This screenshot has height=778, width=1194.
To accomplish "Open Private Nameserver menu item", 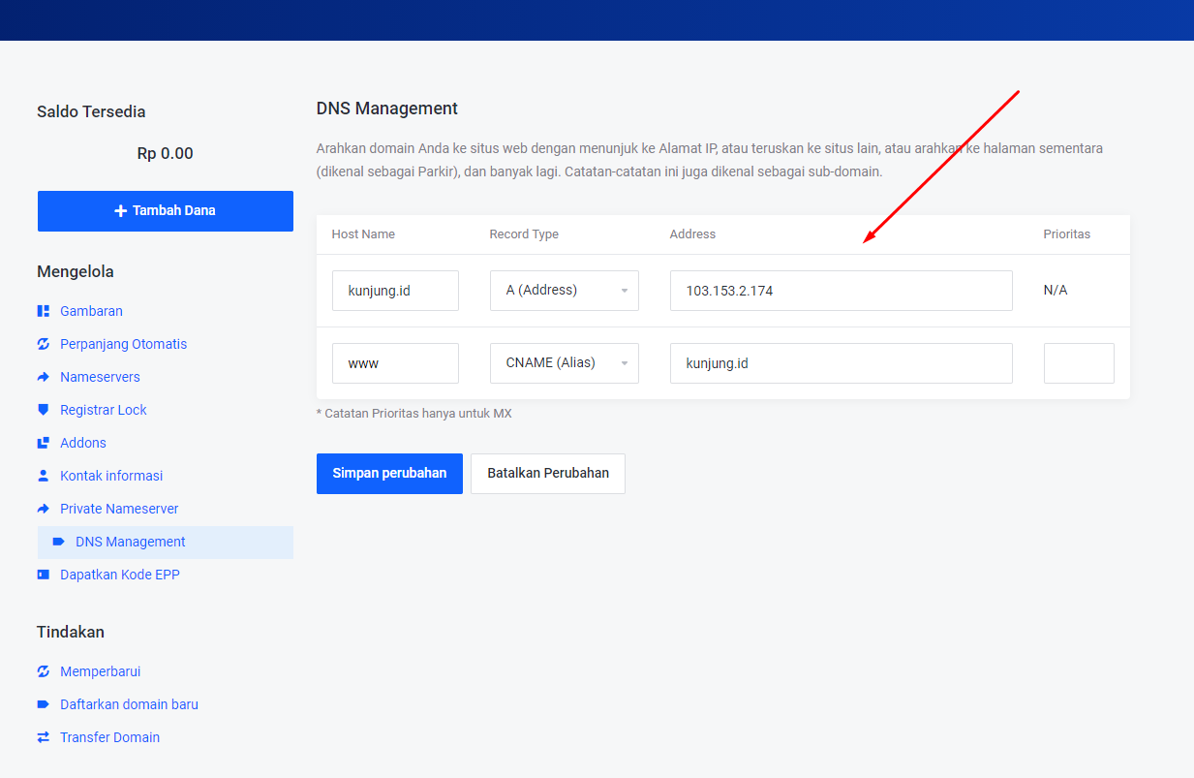I will coord(119,509).
